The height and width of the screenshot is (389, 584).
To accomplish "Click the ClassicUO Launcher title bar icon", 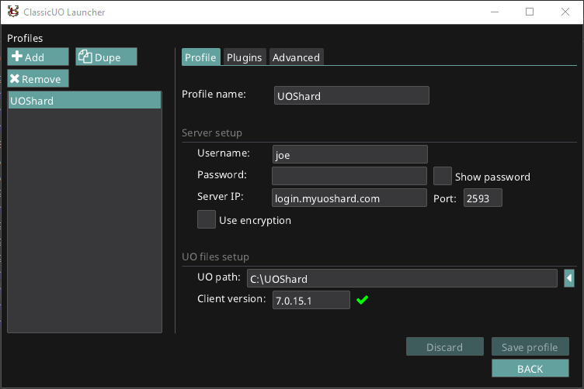I will pyautogui.click(x=13, y=12).
